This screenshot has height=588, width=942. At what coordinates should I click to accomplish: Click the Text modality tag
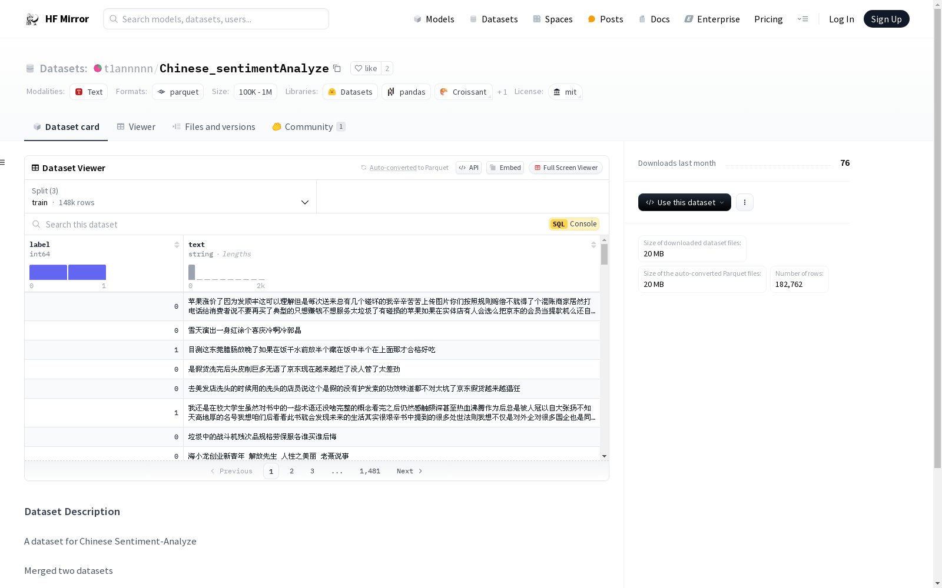pyautogui.click(x=89, y=92)
